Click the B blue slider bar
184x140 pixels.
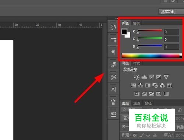pyautogui.click(x=150, y=46)
